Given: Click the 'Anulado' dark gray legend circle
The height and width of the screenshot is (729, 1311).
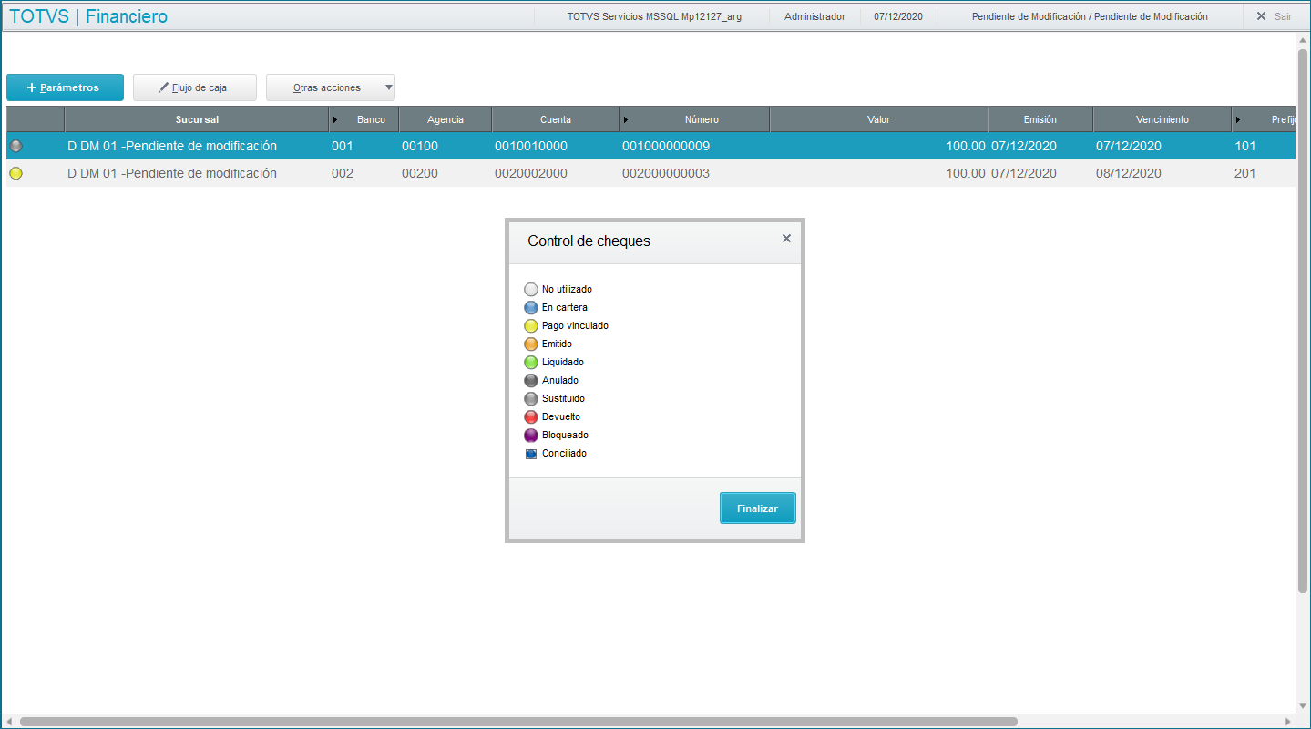Looking at the screenshot, I should [x=531, y=380].
